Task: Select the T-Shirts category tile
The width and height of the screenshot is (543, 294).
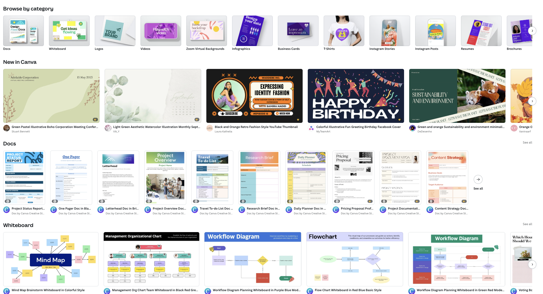Action: pyautogui.click(x=344, y=31)
